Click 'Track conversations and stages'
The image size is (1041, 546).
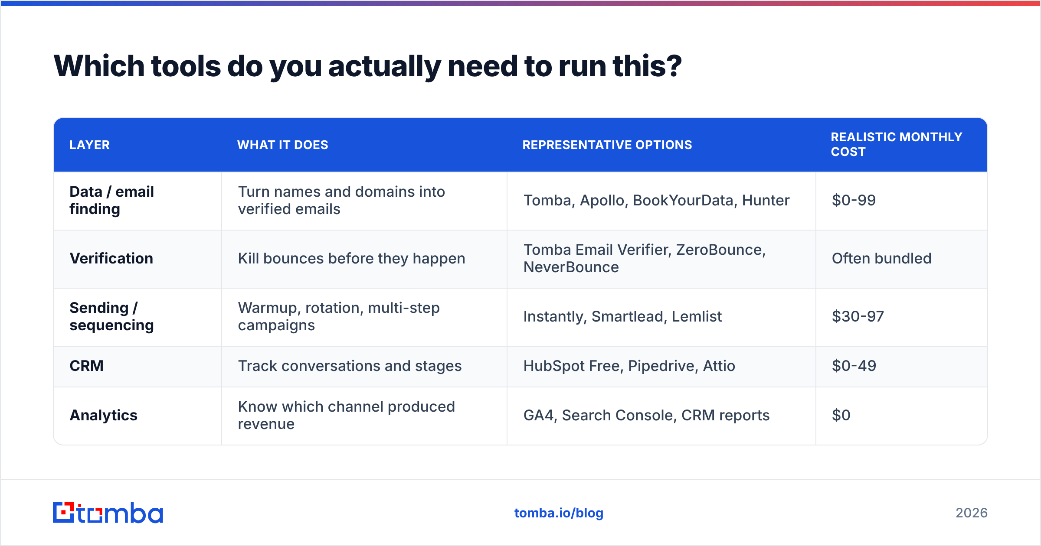[x=364, y=367]
